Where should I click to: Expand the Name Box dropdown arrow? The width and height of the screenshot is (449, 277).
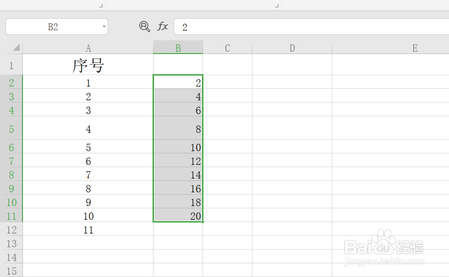[104, 27]
